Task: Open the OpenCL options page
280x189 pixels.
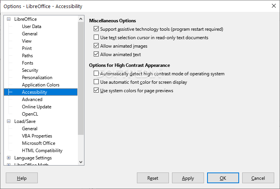Action: click(30, 114)
